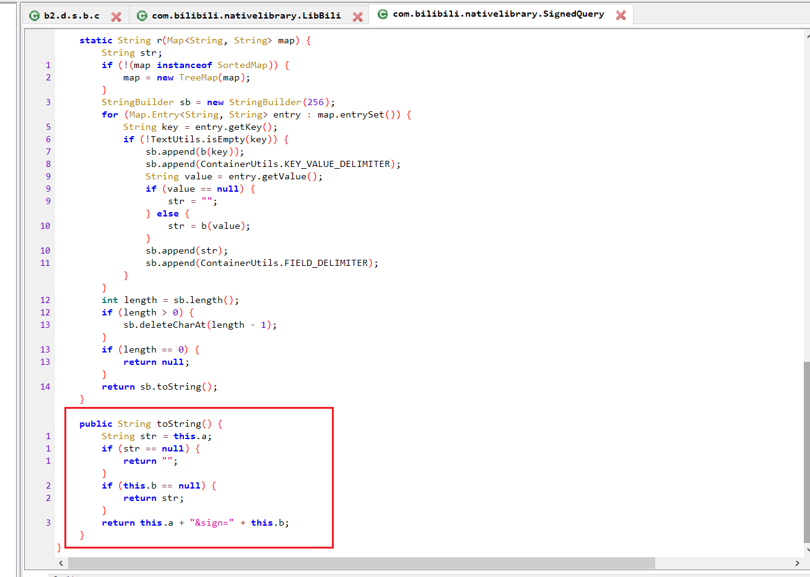Click 'getValue' in entry.getValue() line
Viewport: 810px width, 577px height.
click(x=284, y=176)
